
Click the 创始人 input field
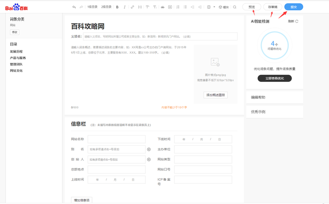(x=117, y=159)
